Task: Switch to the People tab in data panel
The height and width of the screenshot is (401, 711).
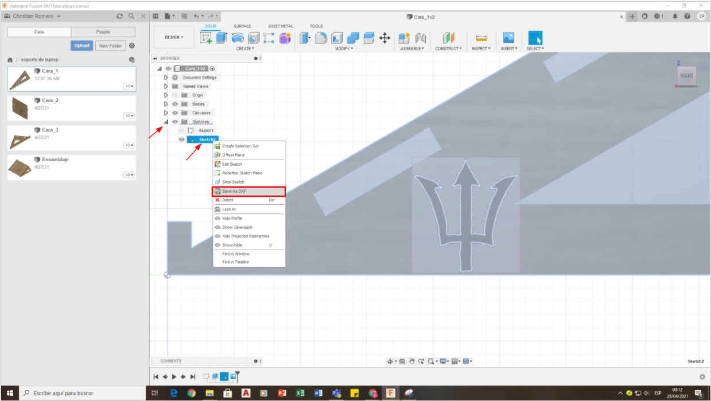Action: (x=103, y=32)
